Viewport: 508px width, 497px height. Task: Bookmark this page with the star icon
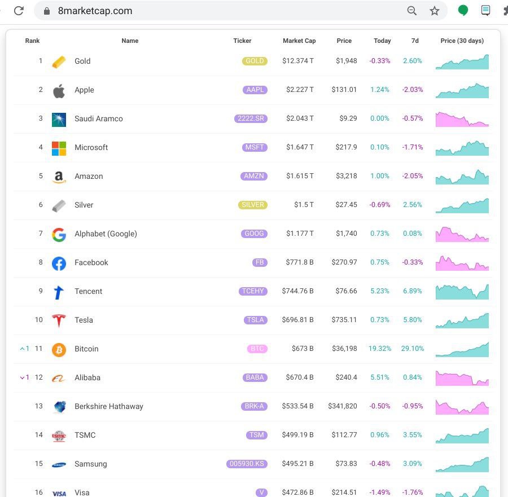tap(435, 11)
